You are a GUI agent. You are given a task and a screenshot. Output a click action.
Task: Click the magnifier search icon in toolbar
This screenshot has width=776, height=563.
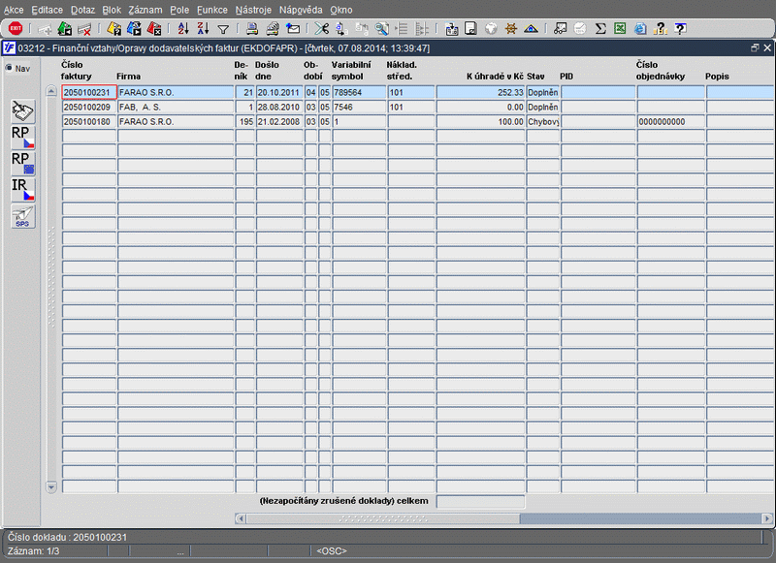tap(381, 29)
